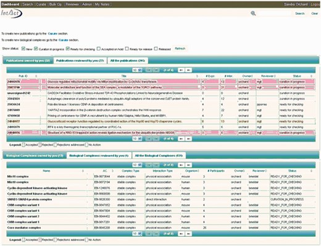321x246 pixels.
Task: Open rows-per-page dropdown below publications table
Action: click(137, 139)
